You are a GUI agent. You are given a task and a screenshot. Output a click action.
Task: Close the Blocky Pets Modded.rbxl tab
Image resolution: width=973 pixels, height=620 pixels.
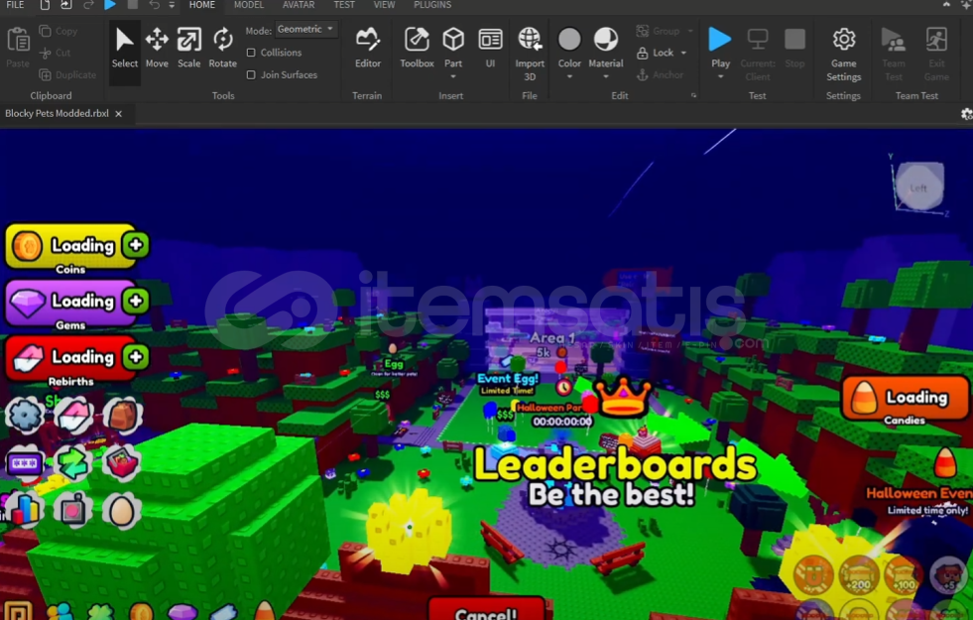(x=118, y=114)
